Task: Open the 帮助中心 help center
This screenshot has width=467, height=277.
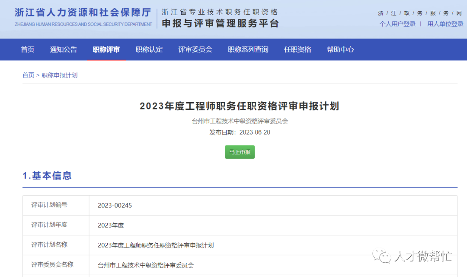Action: (340, 49)
